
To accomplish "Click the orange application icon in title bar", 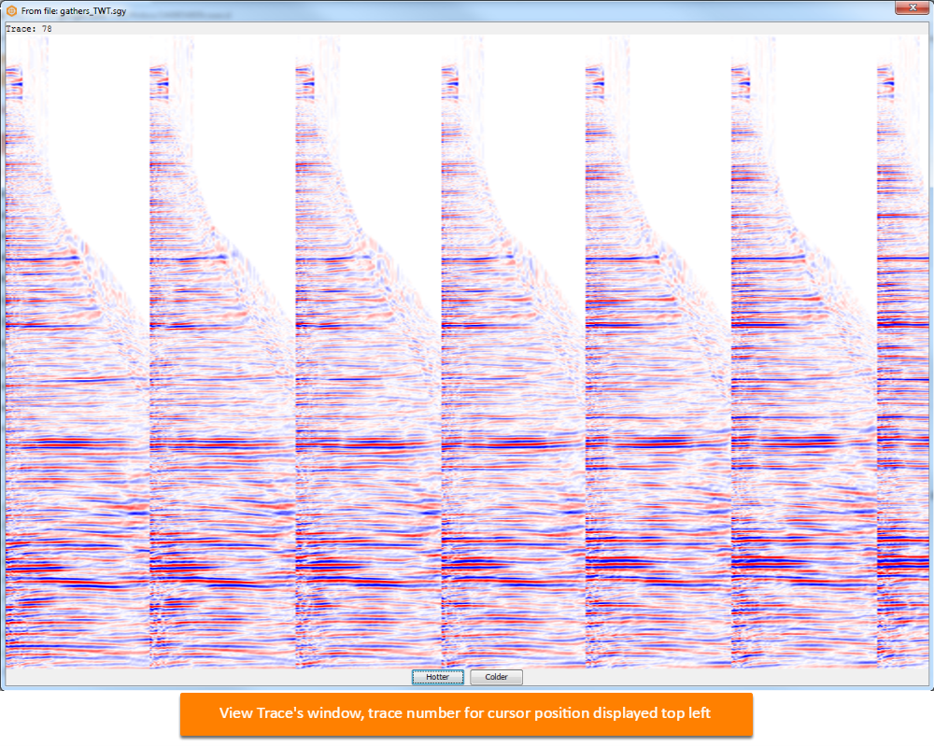I will point(11,10).
